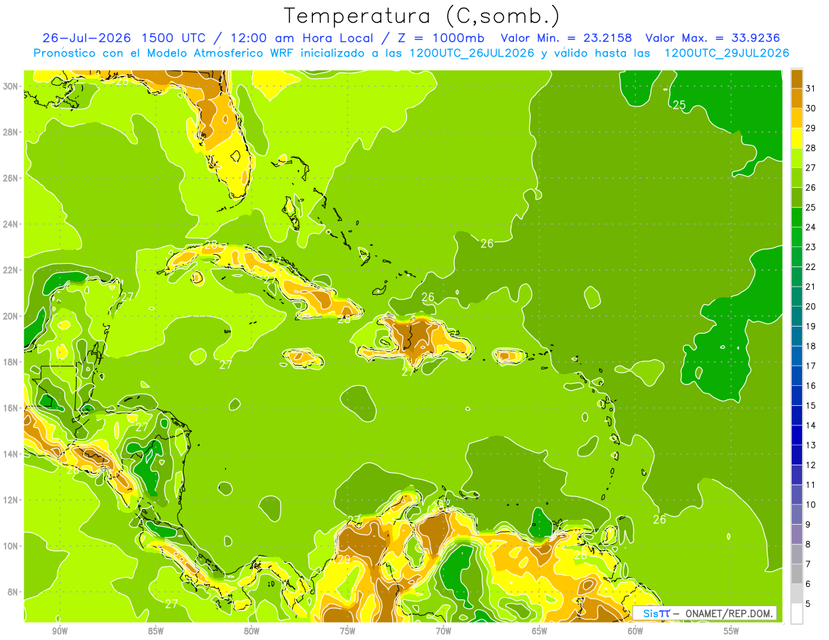
Task: Click the "30N" latitude axis label
Action: pyautogui.click(x=10, y=86)
